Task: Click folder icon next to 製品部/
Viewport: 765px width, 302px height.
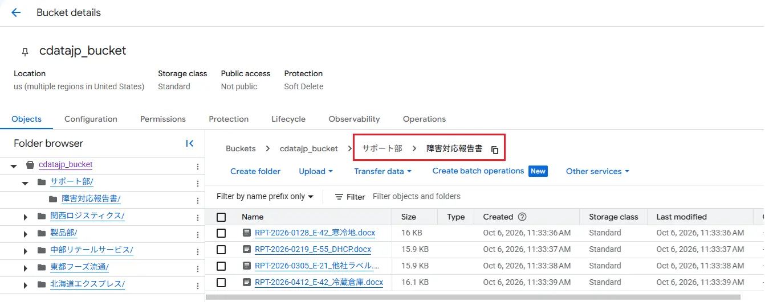Action: pyautogui.click(x=41, y=233)
